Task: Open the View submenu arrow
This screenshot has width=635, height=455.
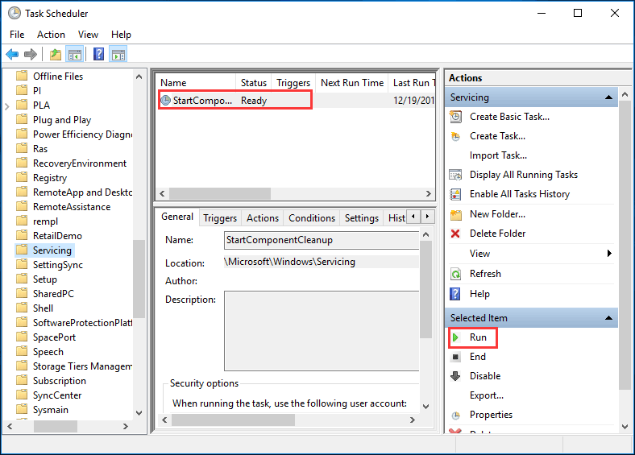Action: (609, 254)
